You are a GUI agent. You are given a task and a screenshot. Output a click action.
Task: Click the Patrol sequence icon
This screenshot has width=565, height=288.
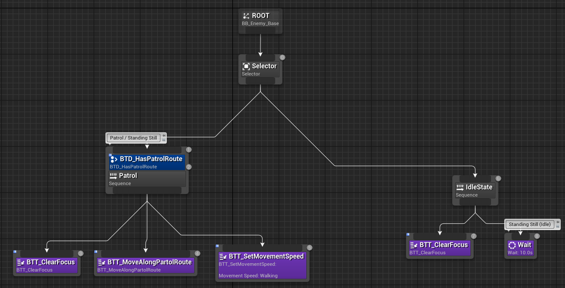113,176
